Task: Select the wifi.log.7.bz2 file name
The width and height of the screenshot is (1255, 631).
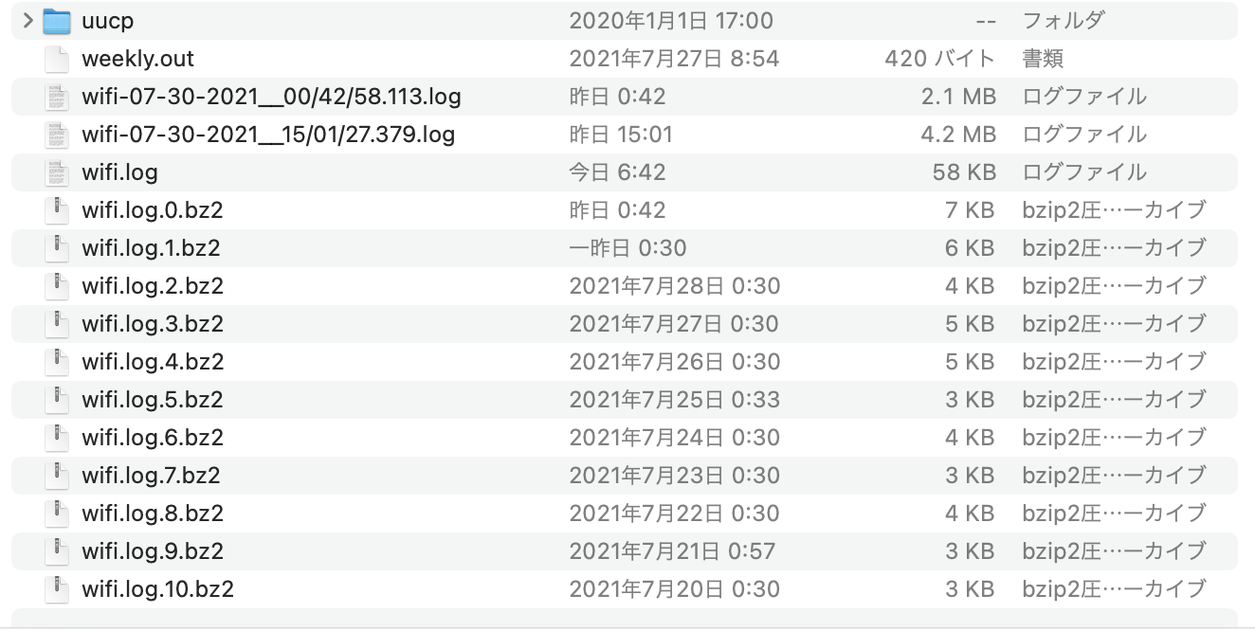Action: (152, 476)
